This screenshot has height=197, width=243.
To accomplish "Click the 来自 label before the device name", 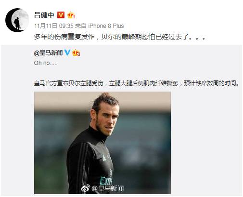I will coord(81,26).
